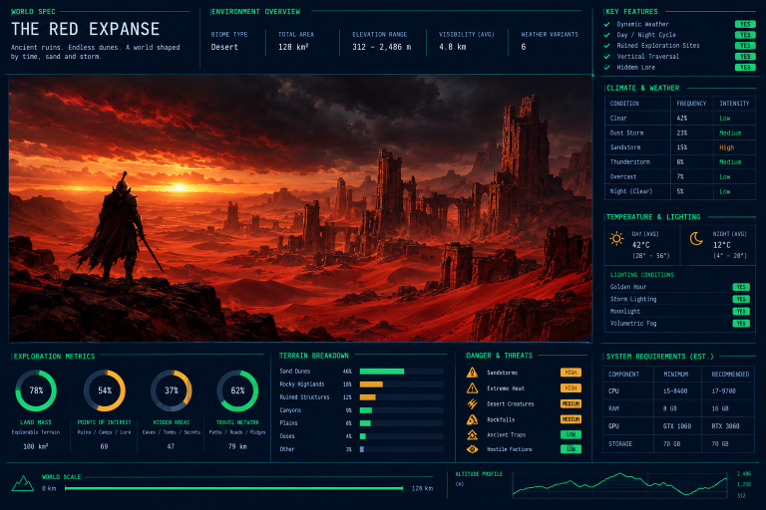
Task: Click the 42°C day average temperature
Action: [x=641, y=245]
